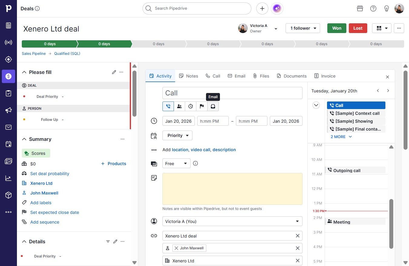The width and height of the screenshot is (409, 266).
Task: Open the Sales Assistant lightbulb icon
Action: [x=387, y=8]
